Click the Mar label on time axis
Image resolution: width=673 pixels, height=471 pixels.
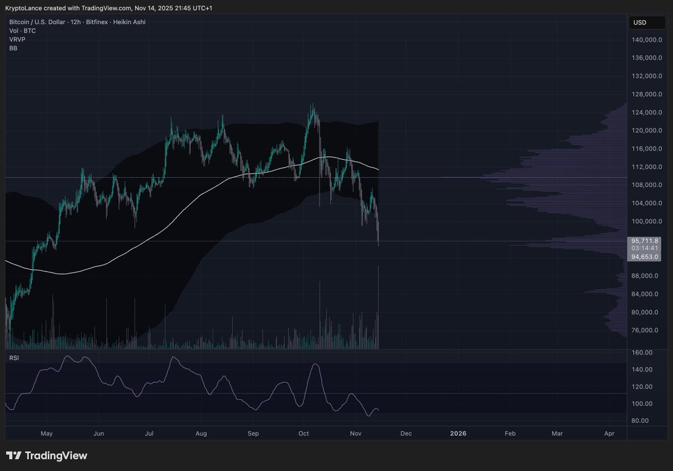tap(557, 433)
